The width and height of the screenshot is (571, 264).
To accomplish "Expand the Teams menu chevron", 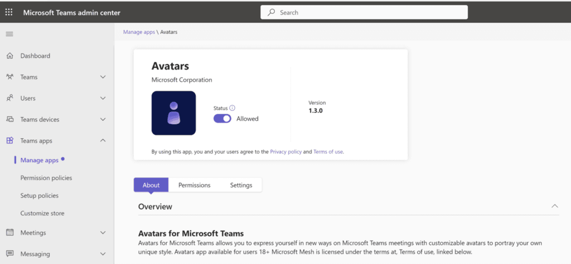I will 103,77.
